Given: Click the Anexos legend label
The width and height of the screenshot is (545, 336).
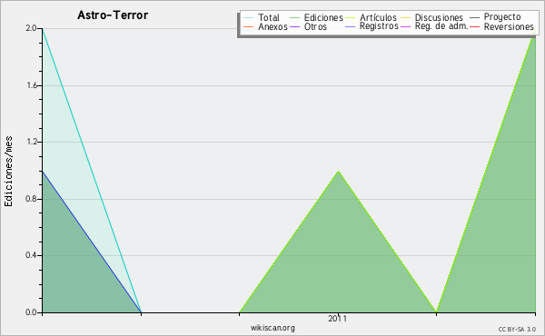Looking at the screenshot, I should tap(272, 26).
